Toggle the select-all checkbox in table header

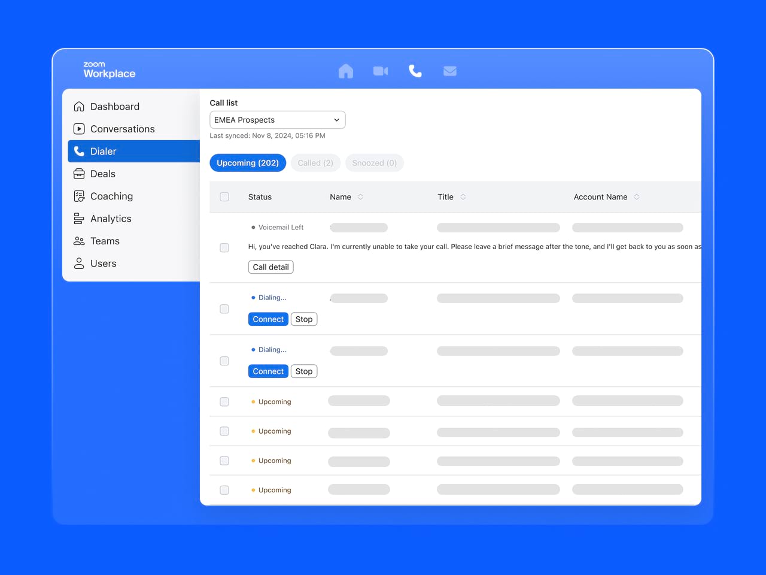click(224, 196)
